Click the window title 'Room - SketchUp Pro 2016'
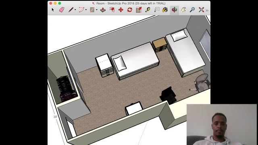258x145 pixels. (115, 3)
